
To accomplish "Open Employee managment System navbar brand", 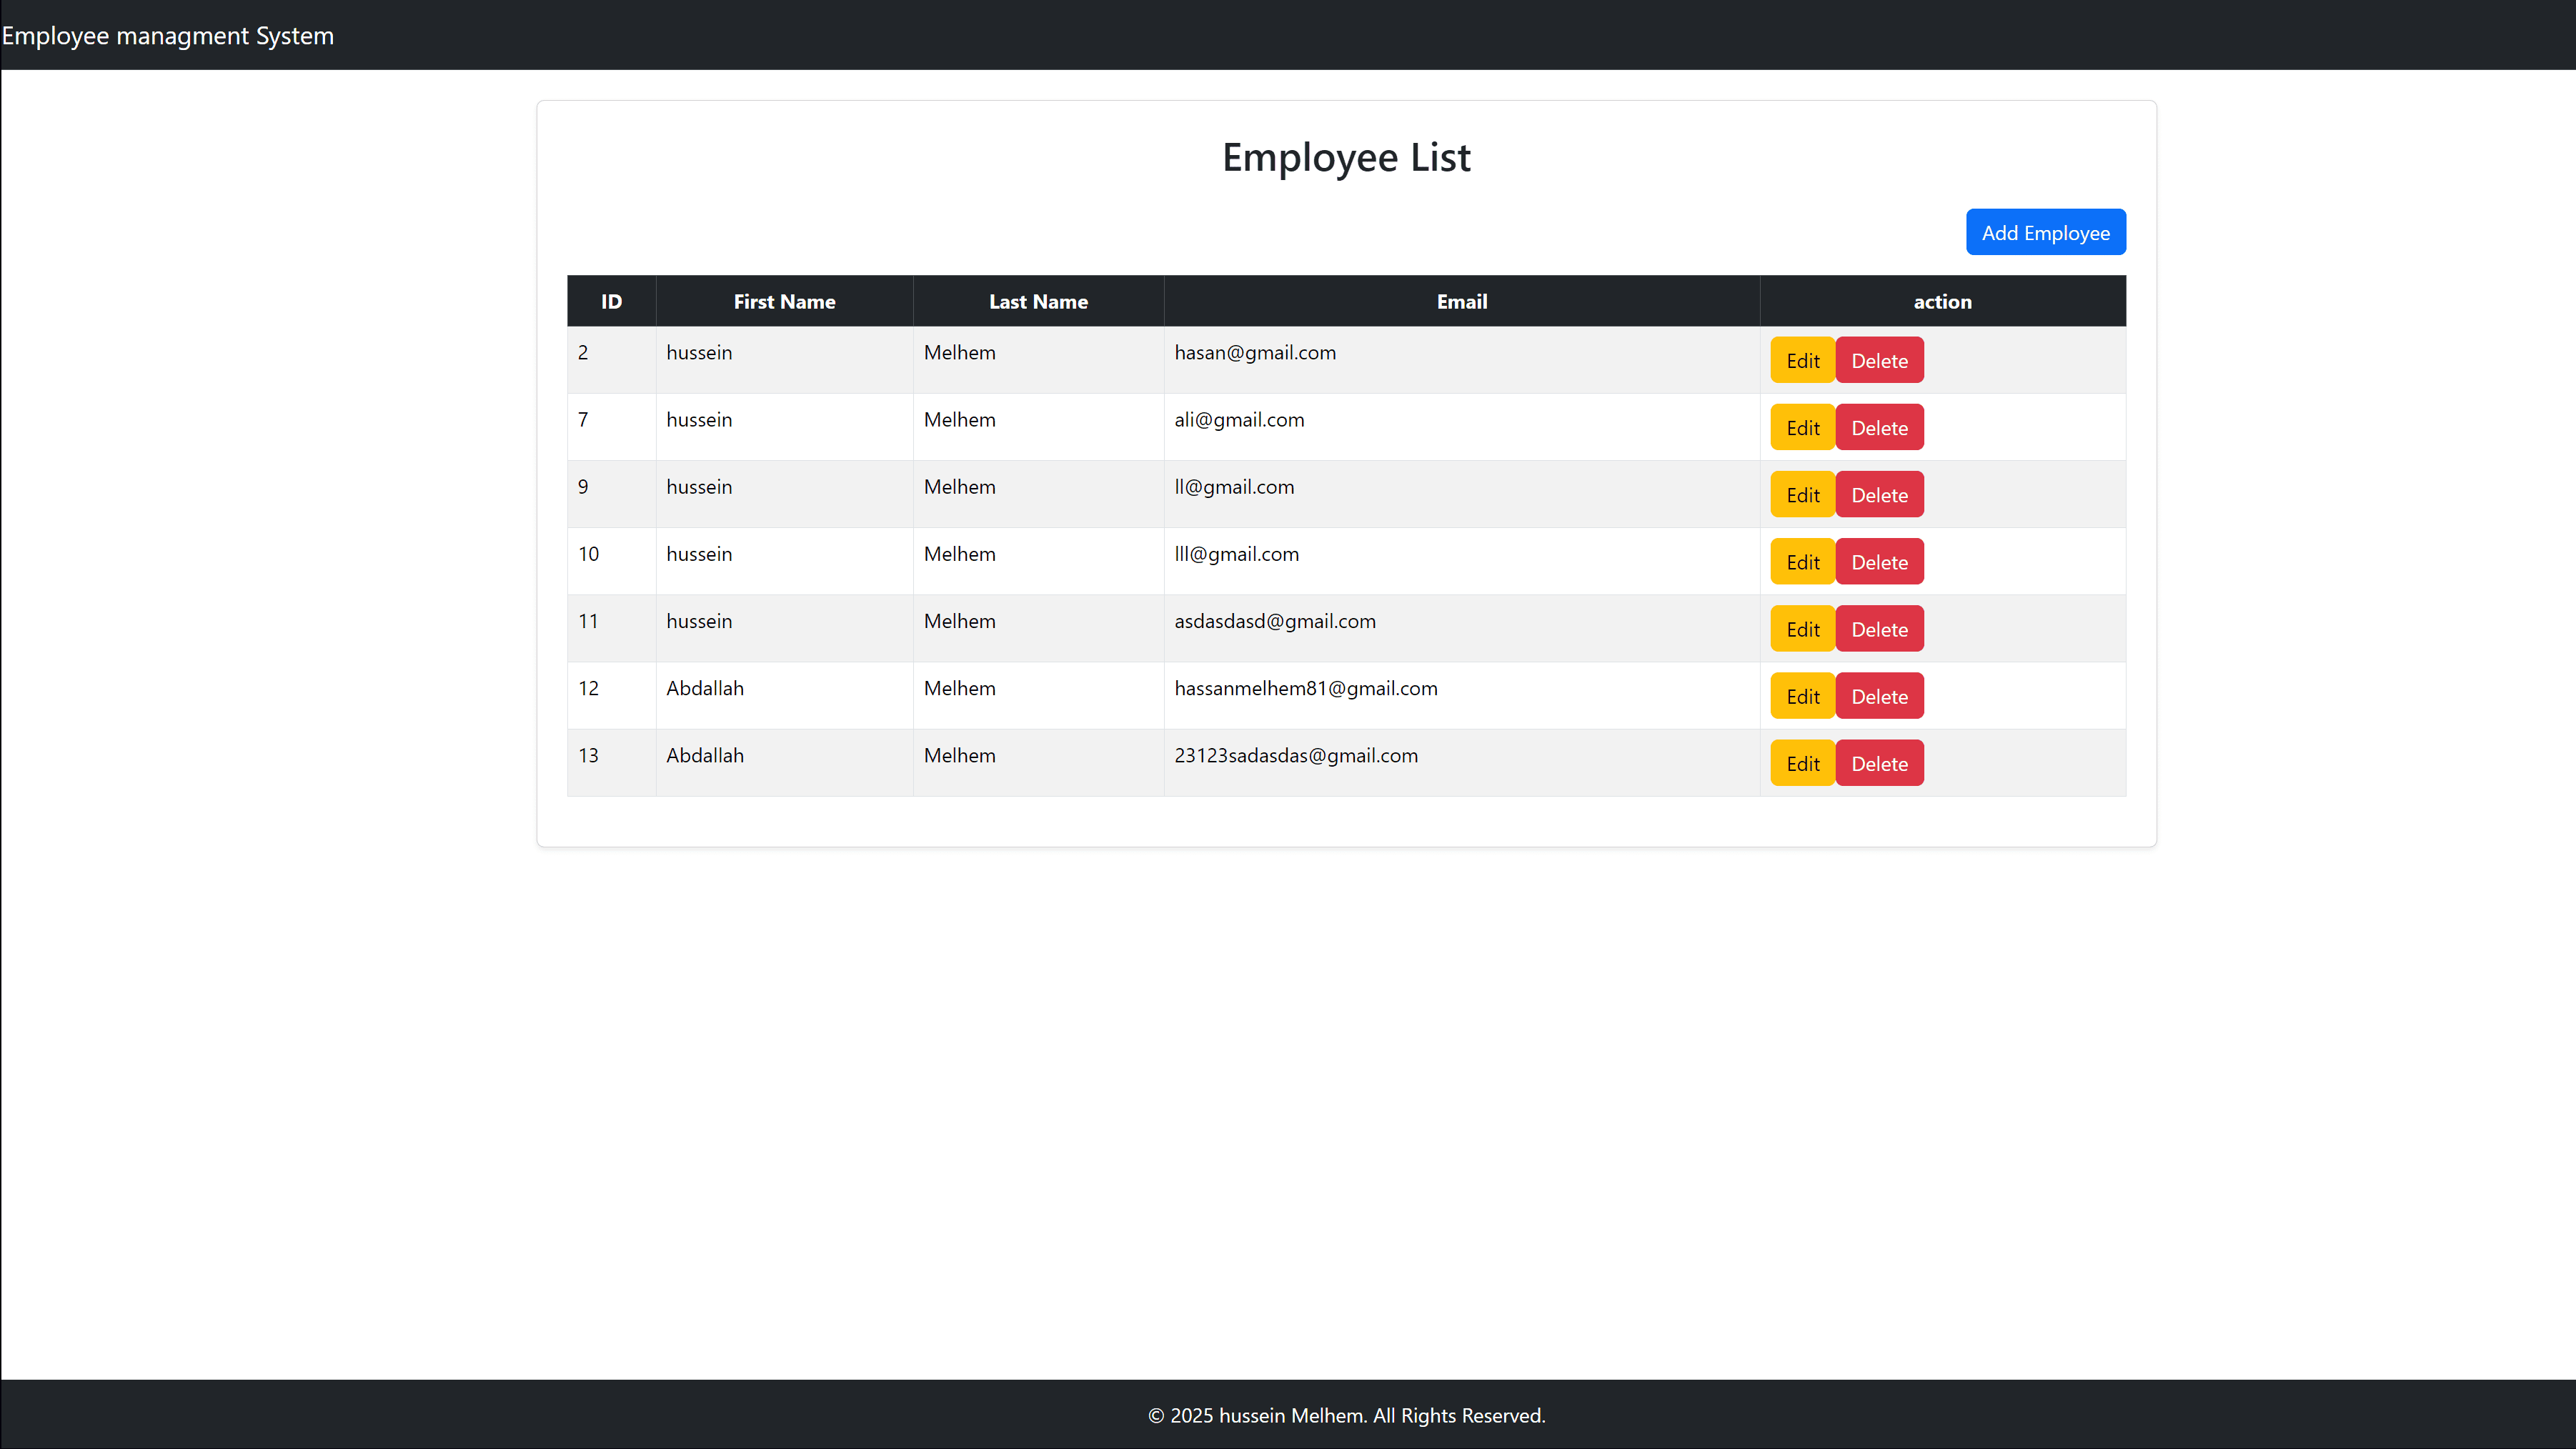I will pos(168,36).
